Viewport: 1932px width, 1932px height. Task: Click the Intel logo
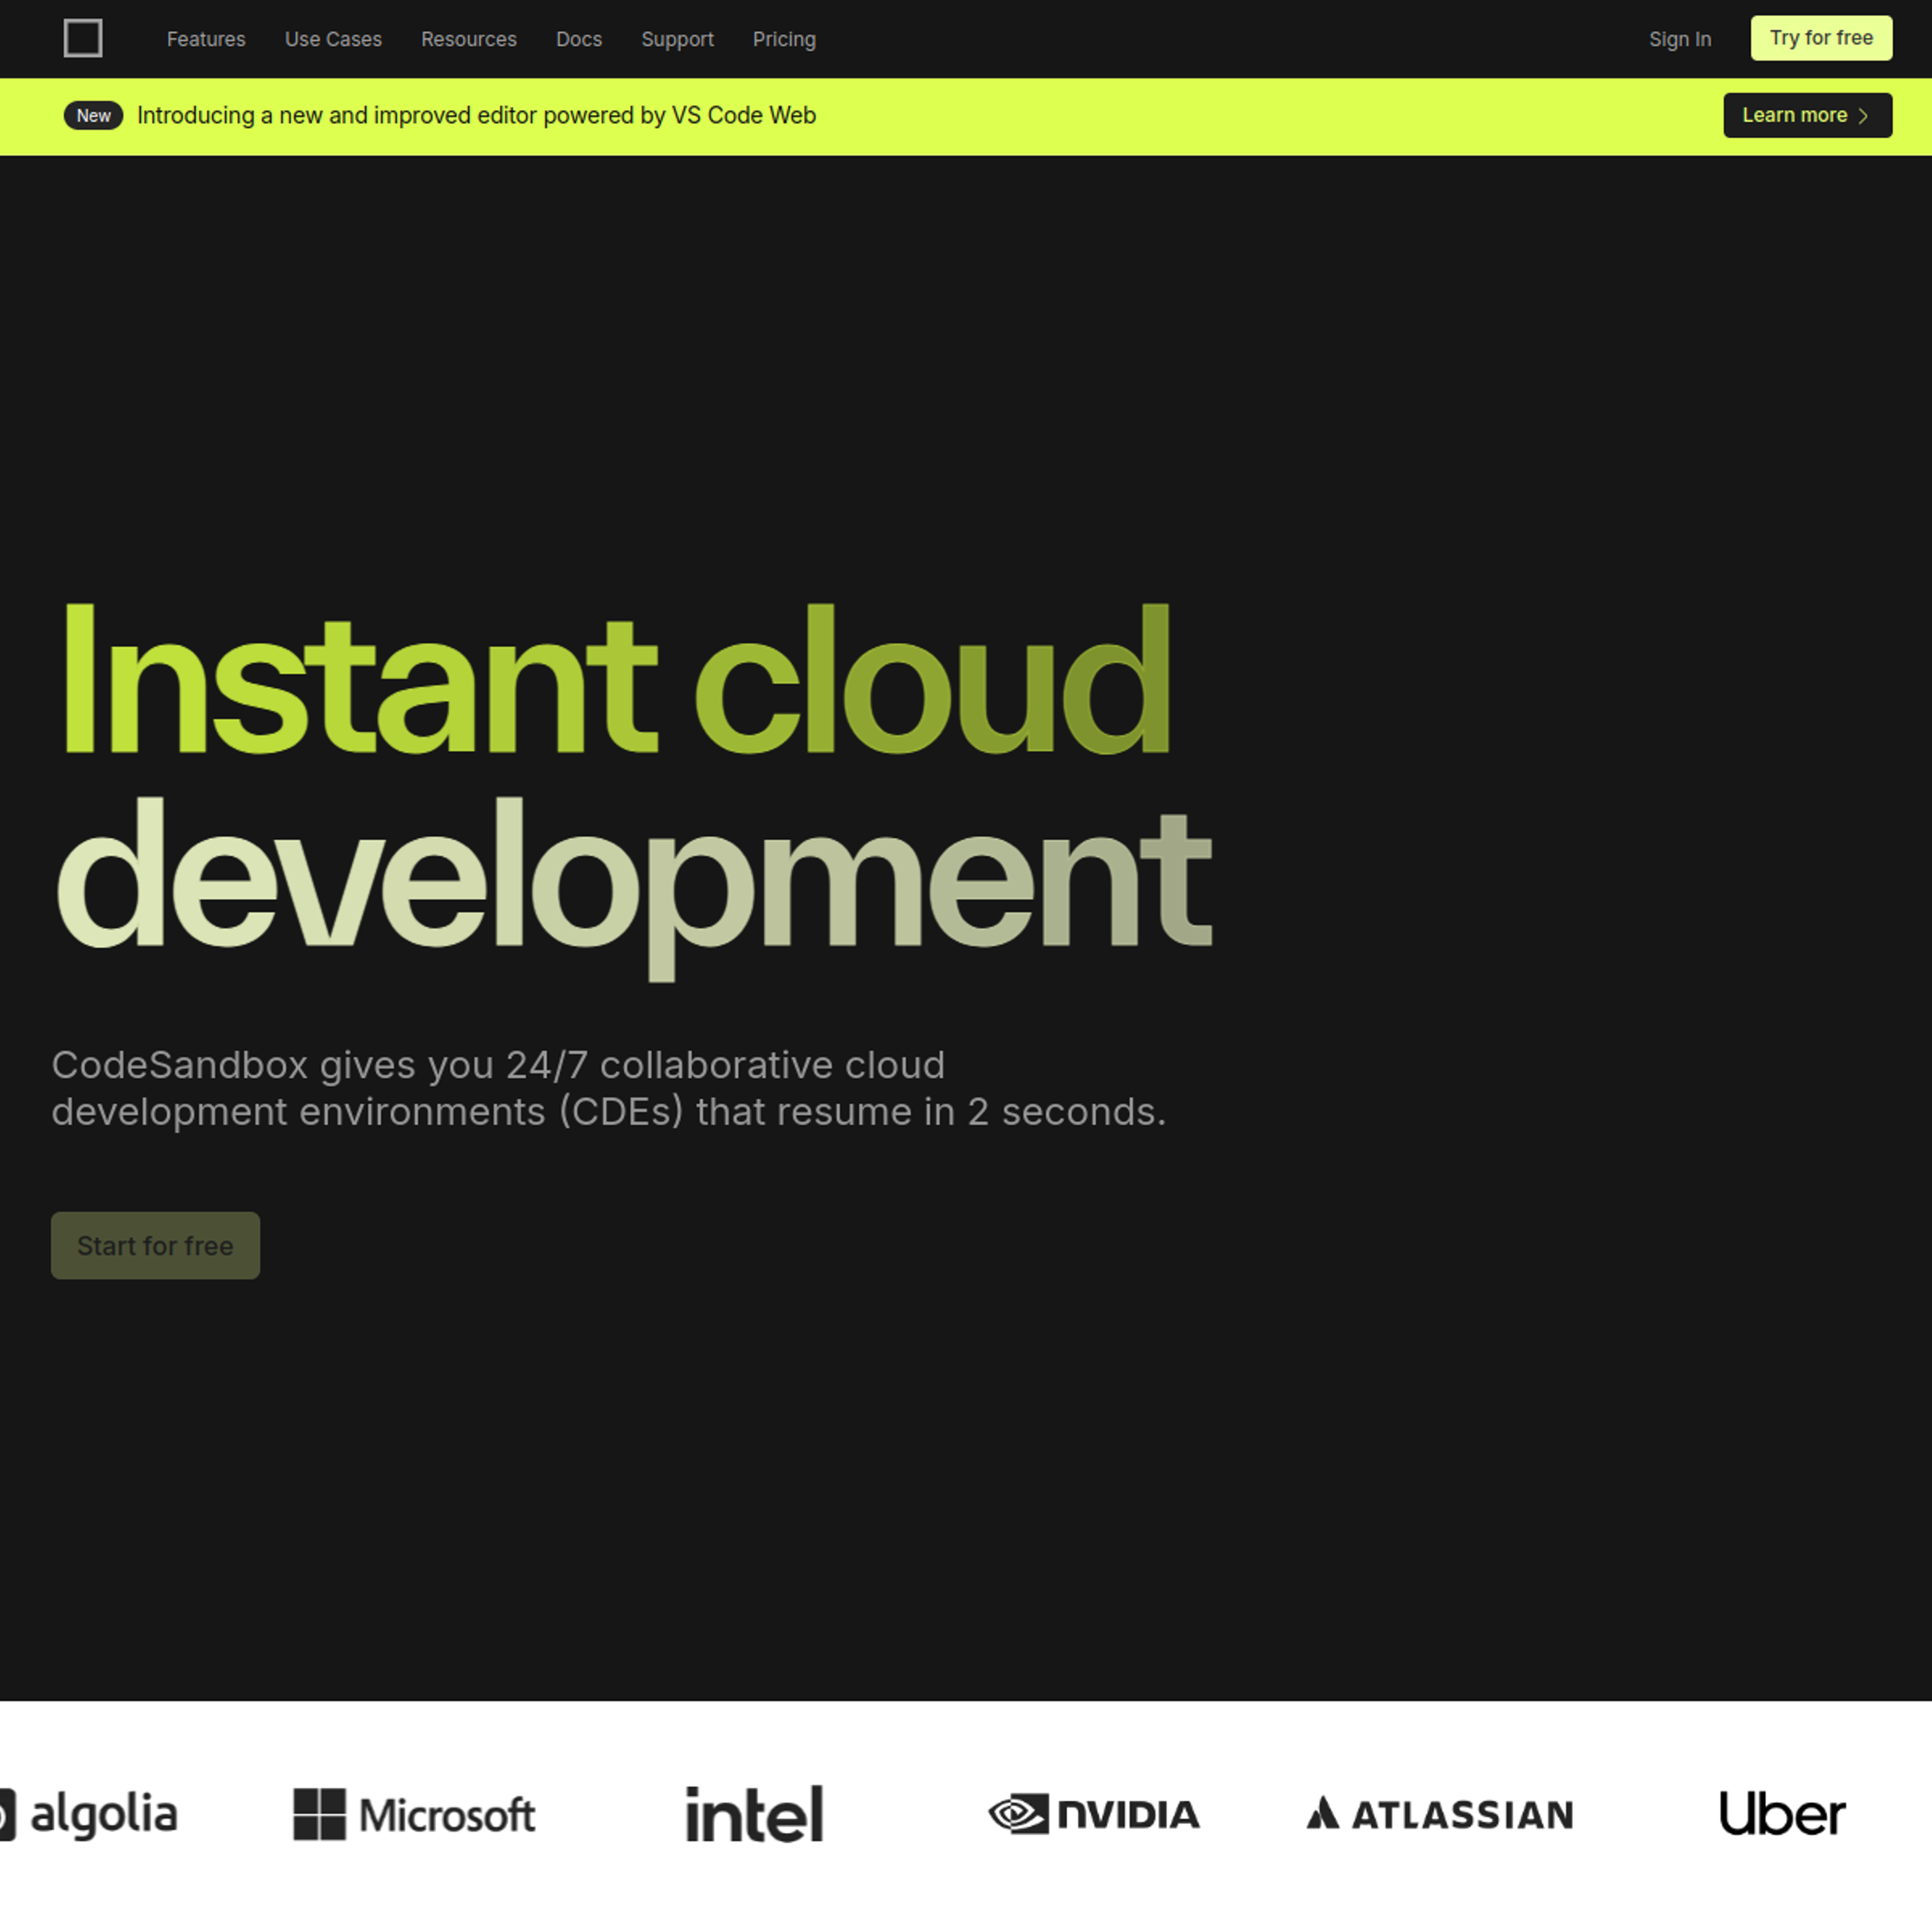click(x=754, y=1814)
